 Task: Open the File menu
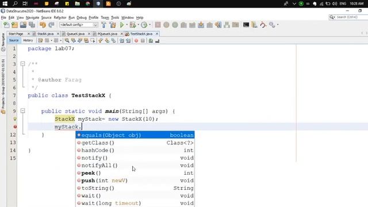tap(3, 18)
